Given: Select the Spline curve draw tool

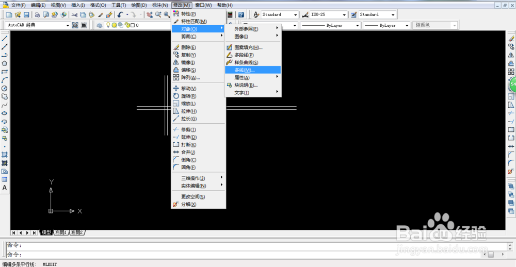Looking at the screenshot, I should pyautogui.click(x=5, y=105).
